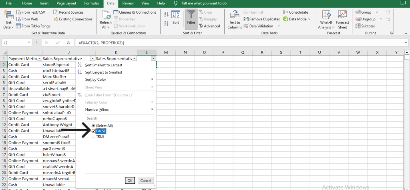Open the comments icon at top right
The width and height of the screenshot is (410, 190).
[x=403, y=3]
